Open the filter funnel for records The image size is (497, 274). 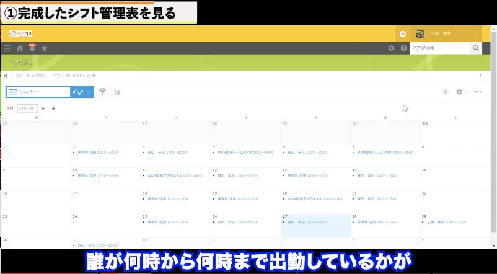tap(102, 92)
